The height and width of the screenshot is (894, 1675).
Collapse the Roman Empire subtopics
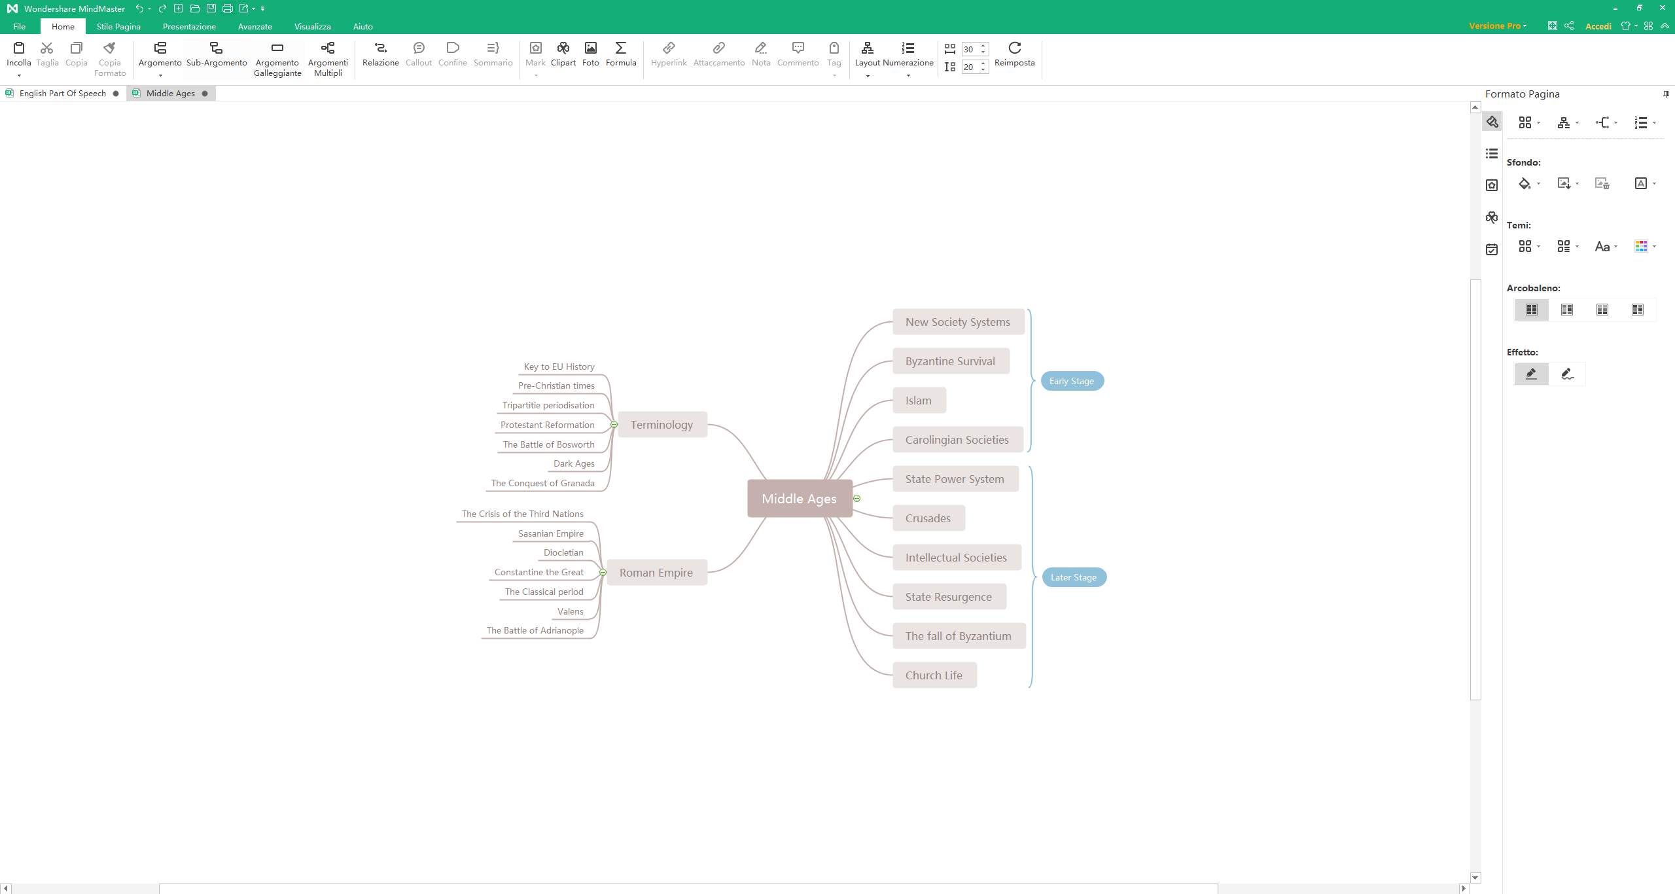pos(603,573)
